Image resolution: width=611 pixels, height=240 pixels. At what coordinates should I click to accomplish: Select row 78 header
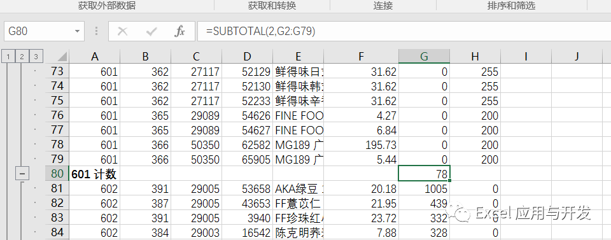coord(57,145)
